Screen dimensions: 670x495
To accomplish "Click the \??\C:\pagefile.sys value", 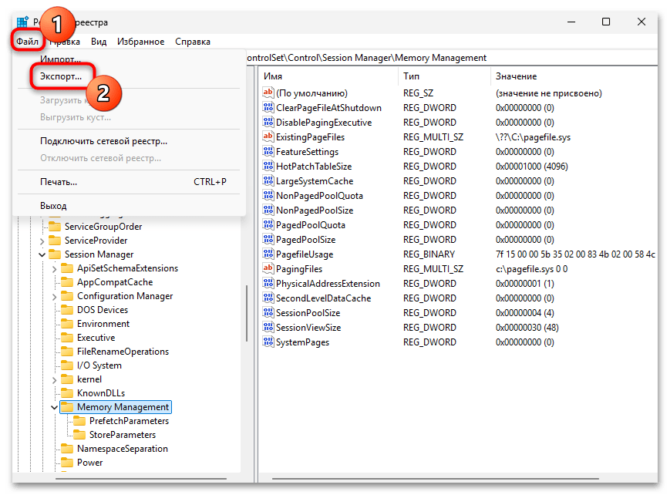I will (x=533, y=137).
